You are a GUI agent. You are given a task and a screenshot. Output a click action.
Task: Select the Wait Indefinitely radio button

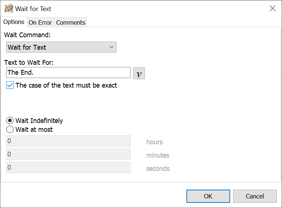[x=10, y=121]
